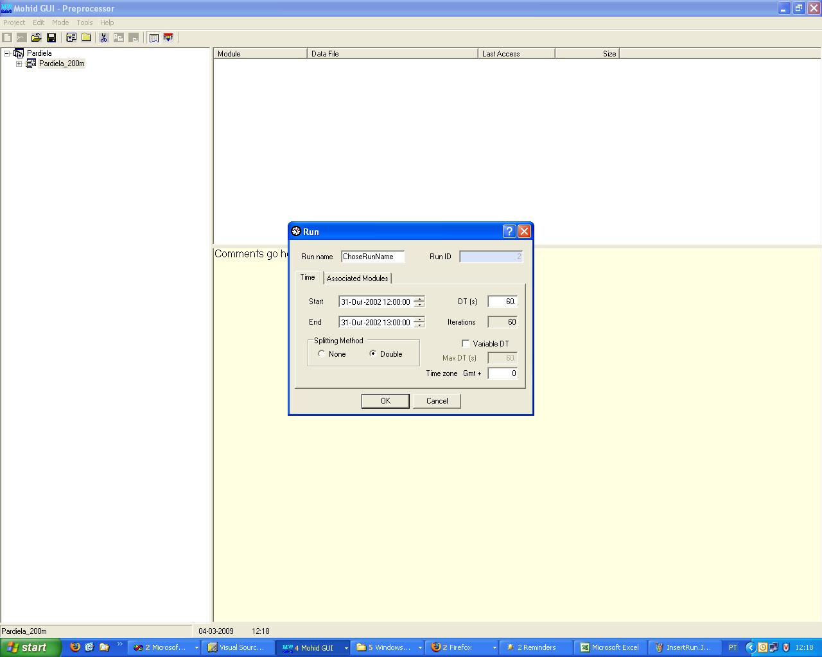
Task: Switch to the Associated Modules tab
Action: pyautogui.click(x=357, y=278)
